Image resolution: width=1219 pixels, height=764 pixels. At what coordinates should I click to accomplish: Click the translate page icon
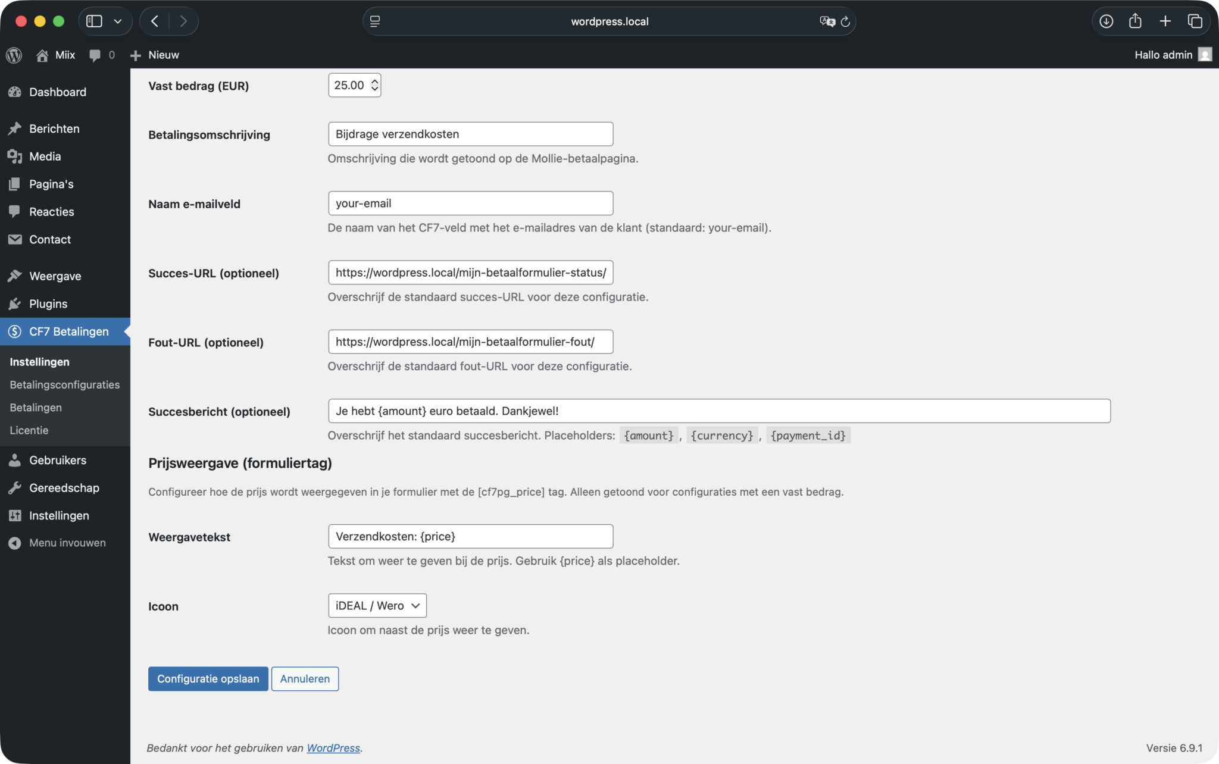pyautogui.click(x=827, y=21)
